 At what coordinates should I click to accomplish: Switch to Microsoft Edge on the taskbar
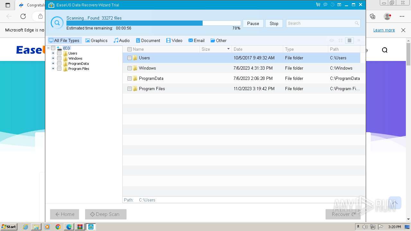[69, 227]
